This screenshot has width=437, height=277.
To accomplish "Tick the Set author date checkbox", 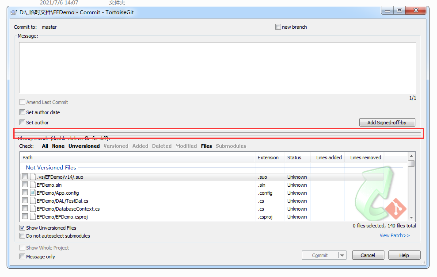I will [23, 112].
